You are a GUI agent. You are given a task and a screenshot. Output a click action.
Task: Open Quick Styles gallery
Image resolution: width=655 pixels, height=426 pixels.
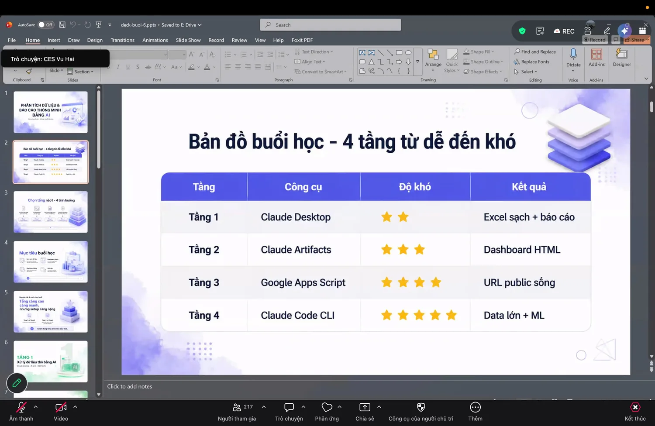(452, 60)
